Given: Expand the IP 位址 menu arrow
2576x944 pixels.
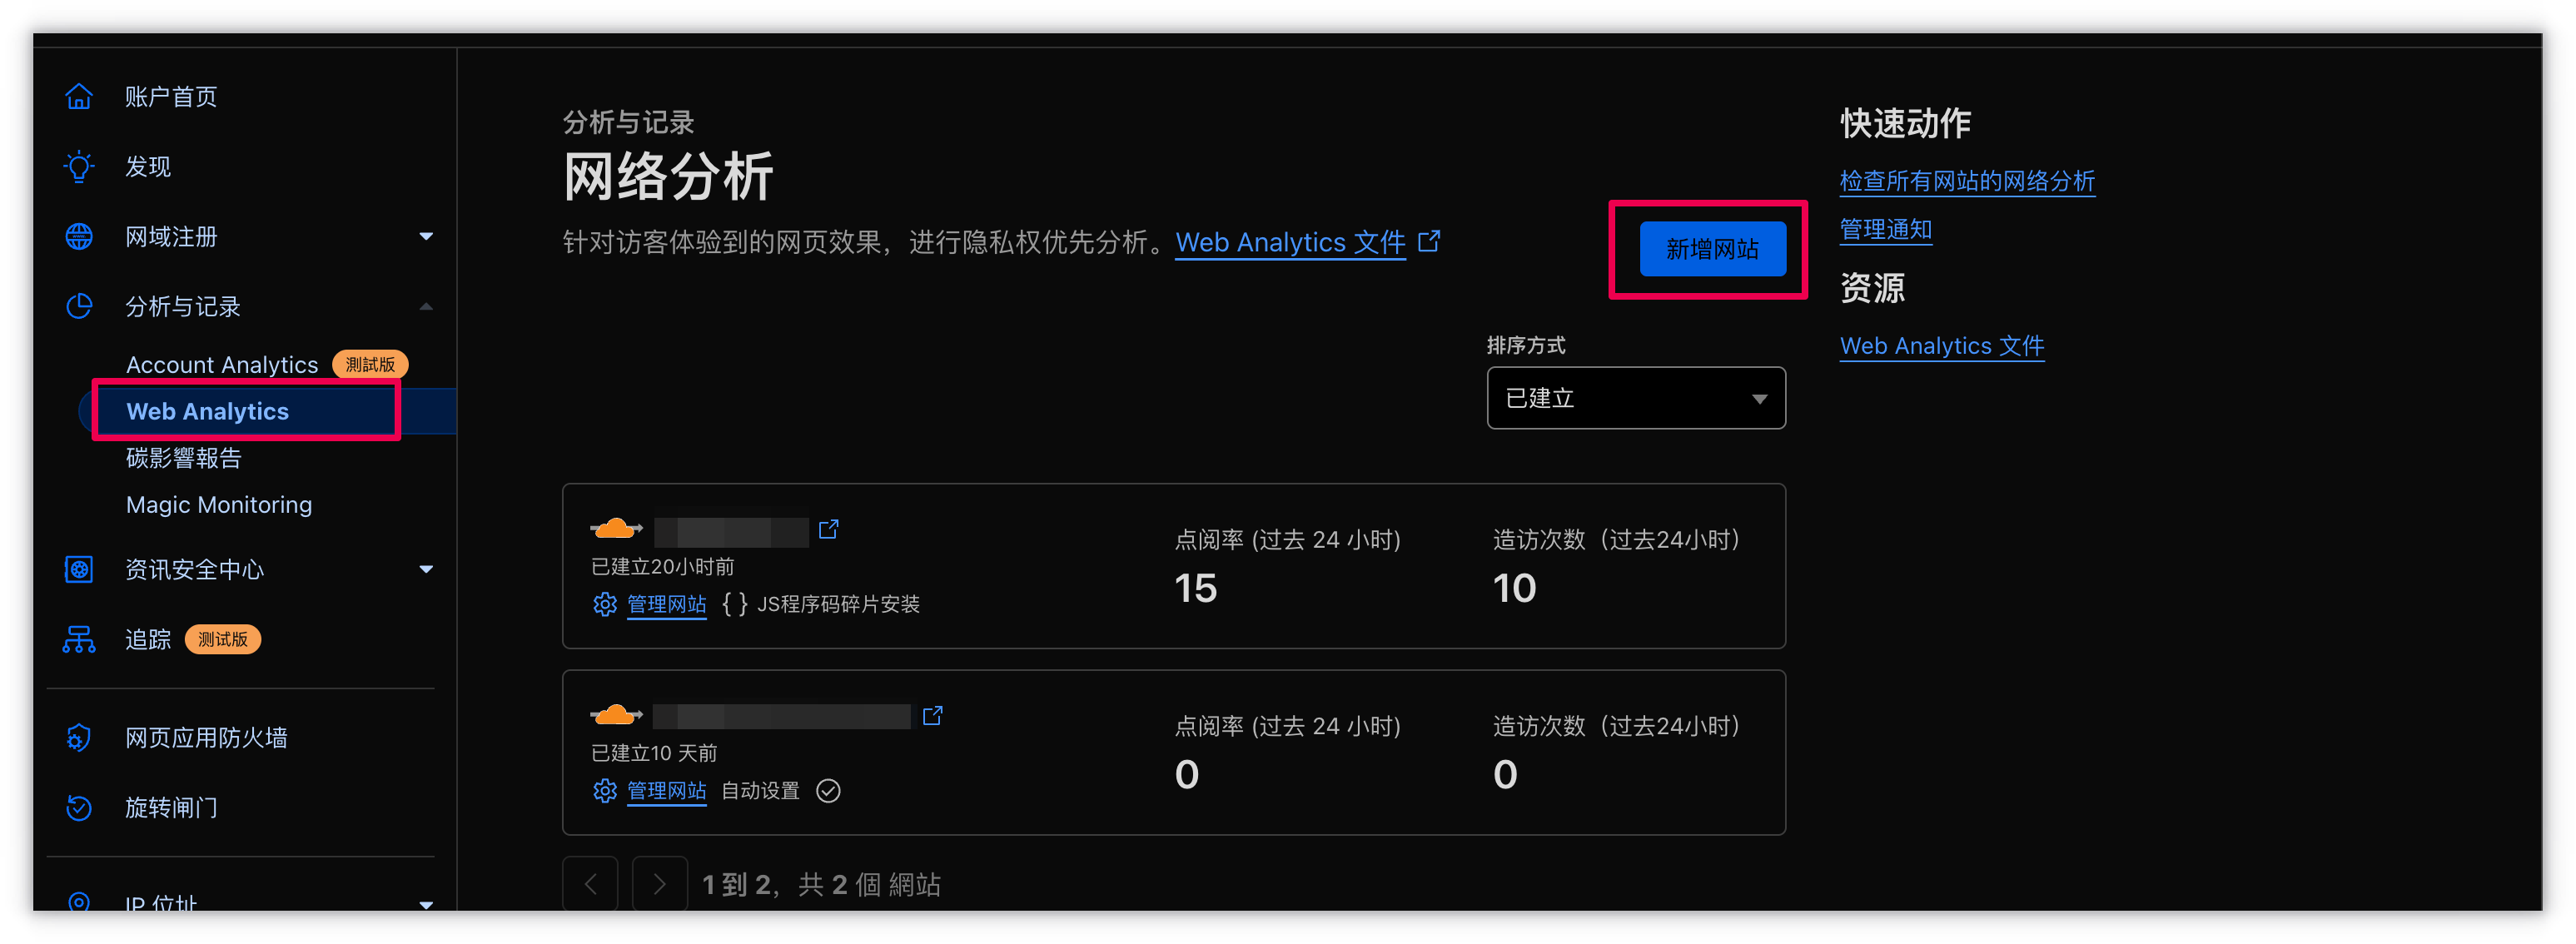Looking at the screenshot, I should tap(426, 904).
